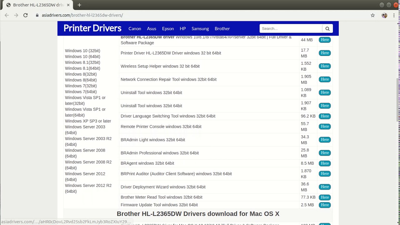Click the page's vertical scrollbar thumb

point(398,100)
